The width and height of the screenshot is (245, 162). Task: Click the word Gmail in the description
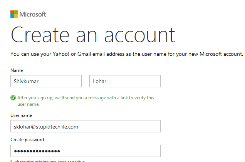tap(84, 54)
